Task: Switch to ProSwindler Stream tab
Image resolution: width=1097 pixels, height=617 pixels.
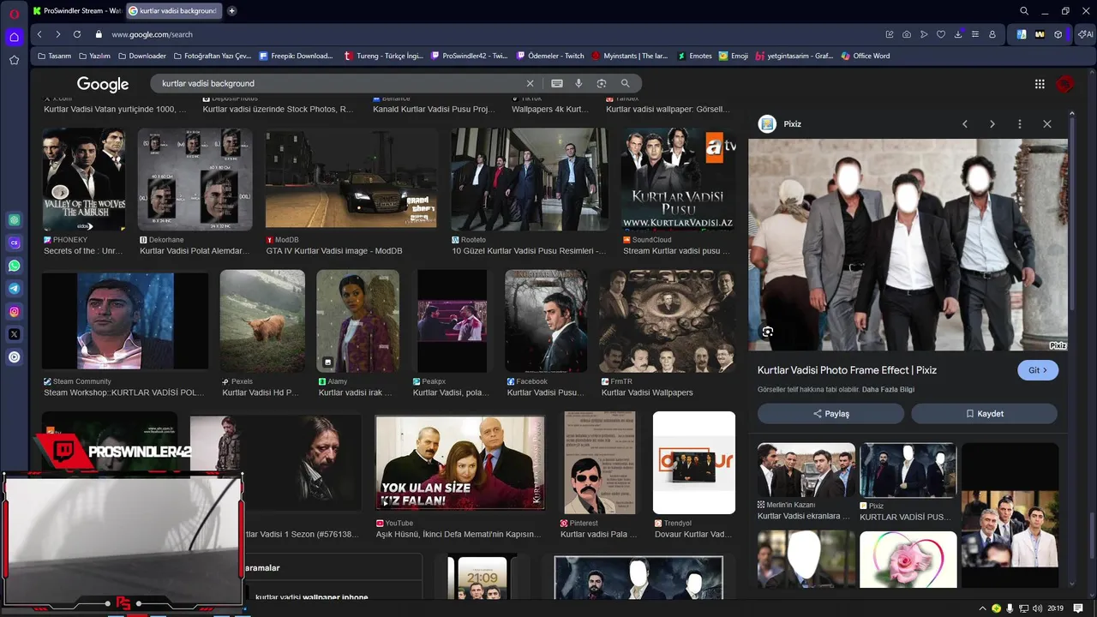Action: click(77, 11)
